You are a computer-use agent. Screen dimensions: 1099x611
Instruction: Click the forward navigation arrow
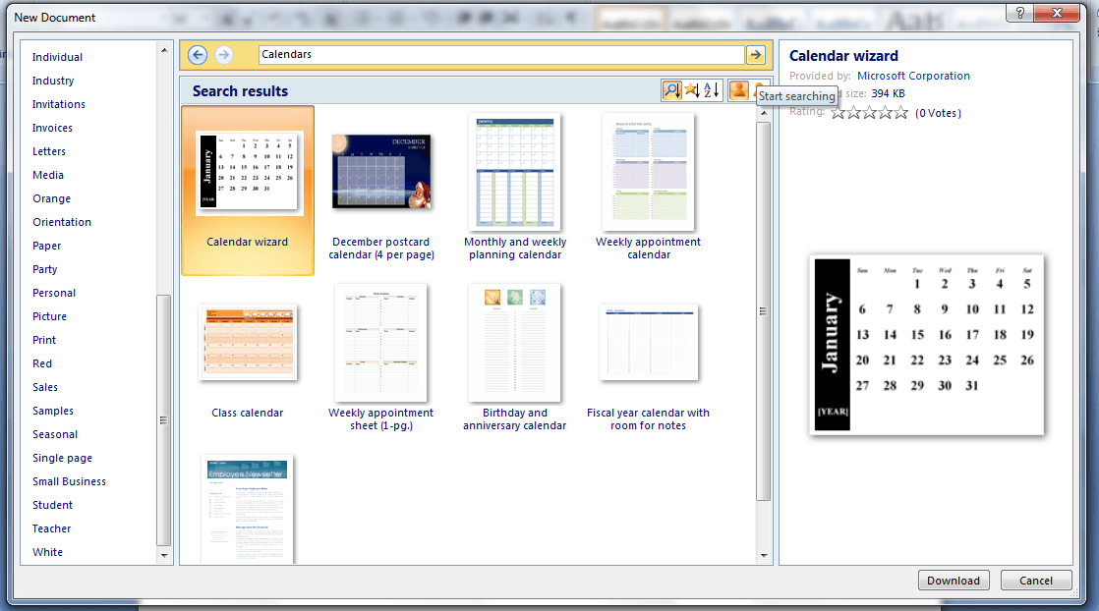click(x=221, y=54)
